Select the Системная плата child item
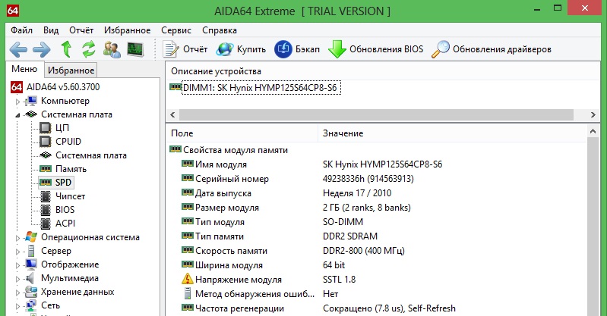Viewport: 607px width, 316px height. 91,155
